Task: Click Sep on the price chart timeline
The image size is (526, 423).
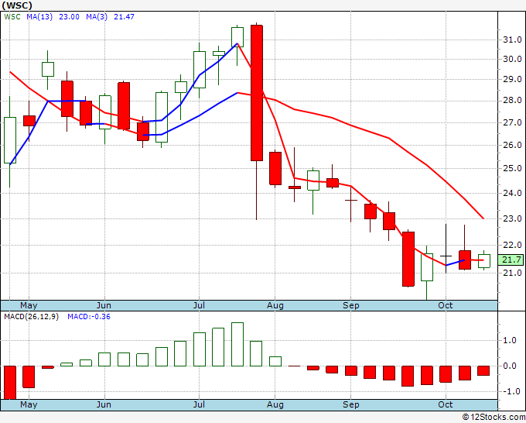Action: click(x=351, y=305)
